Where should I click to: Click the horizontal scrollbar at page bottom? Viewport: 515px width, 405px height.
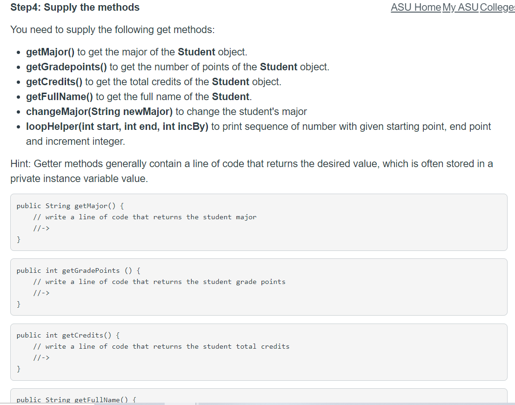point(258,404)
